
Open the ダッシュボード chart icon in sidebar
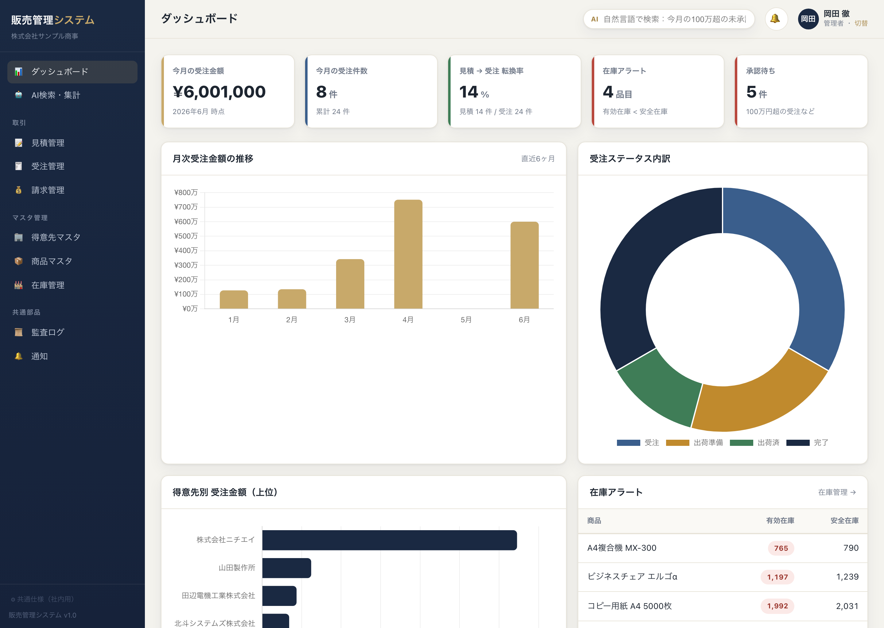[18, 71]
